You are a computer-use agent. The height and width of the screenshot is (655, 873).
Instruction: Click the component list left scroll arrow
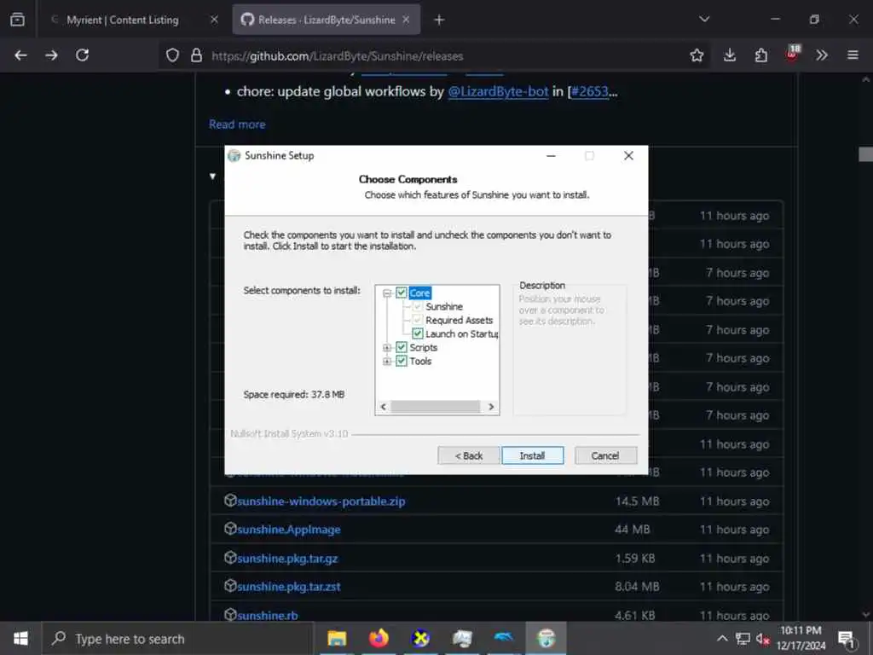click(x=383, y=407)
